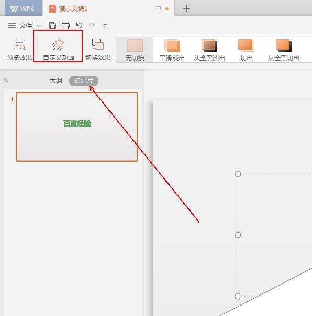Screen dimensions: 312x316
Task: Click 切换效果 transition effect button
Action: pos(98,50)
